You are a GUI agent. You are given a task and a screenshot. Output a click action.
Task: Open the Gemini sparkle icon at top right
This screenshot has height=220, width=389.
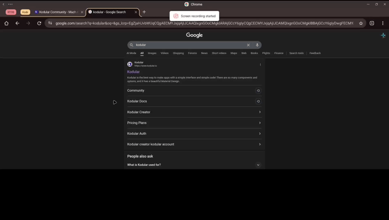(383, 35)
